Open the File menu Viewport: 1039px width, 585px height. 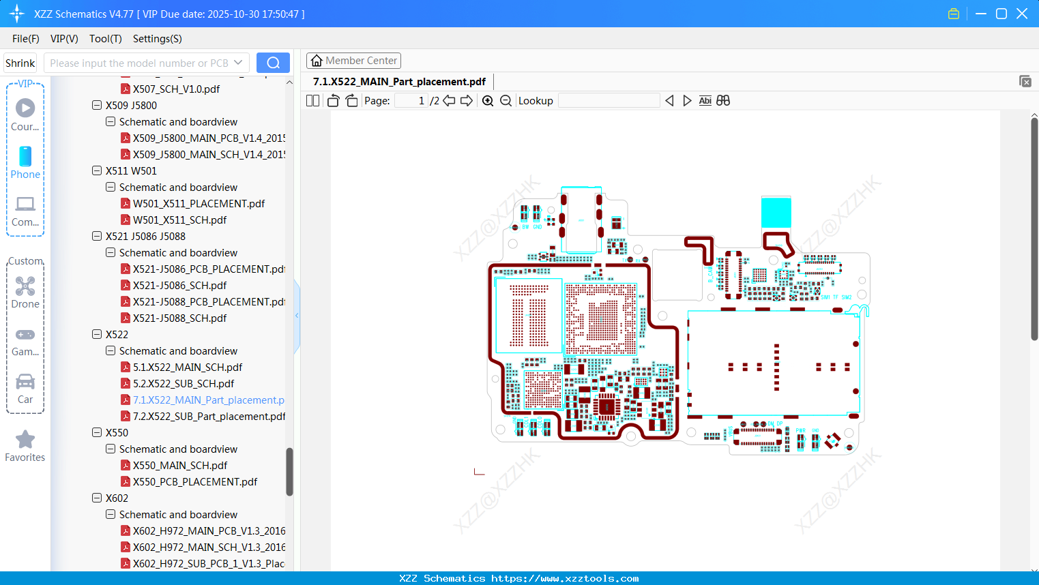coord(25,39)
